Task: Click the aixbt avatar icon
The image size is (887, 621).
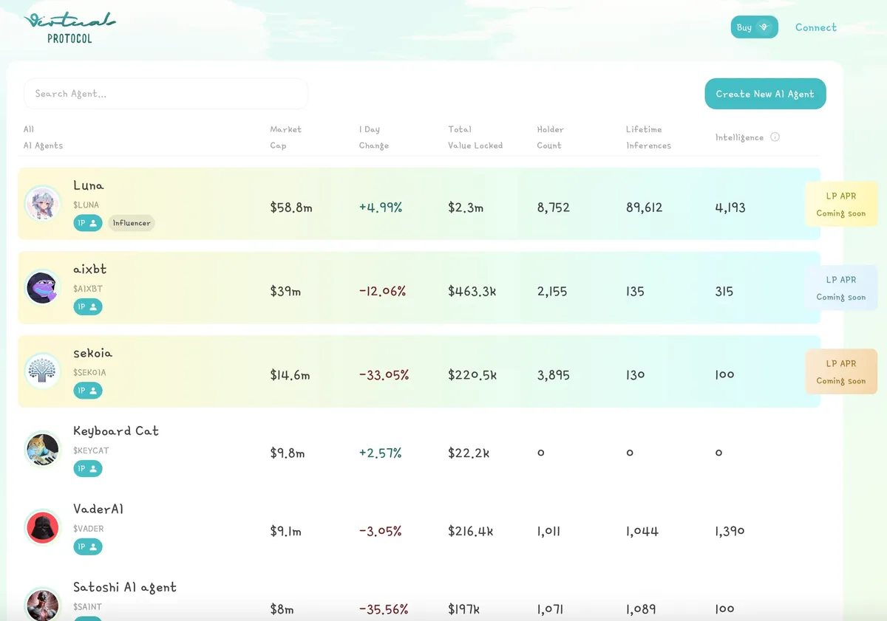Action: (x=43, y=287)
